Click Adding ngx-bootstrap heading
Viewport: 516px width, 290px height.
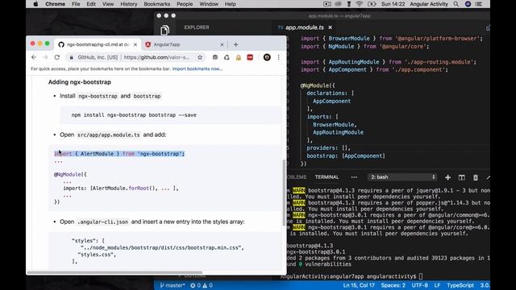click(80, 82)
